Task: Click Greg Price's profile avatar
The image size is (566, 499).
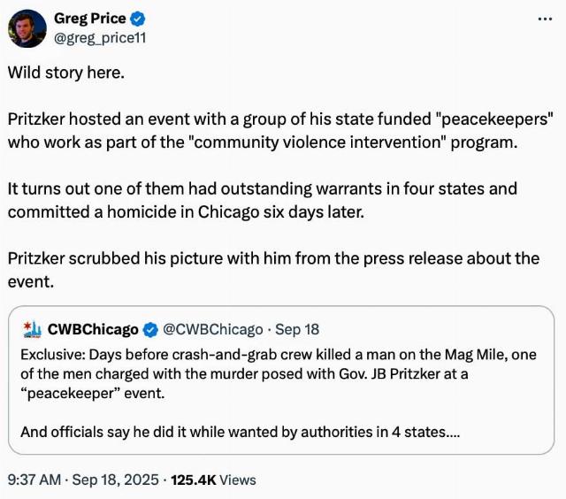Action: [27, 27]
